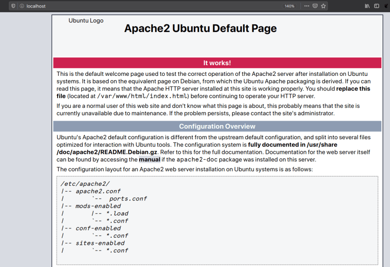Open the page actions three-dot menu
This screenshot has width=390, height=267.
307,6
